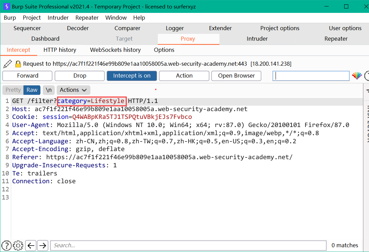369x252 pixels.
Task: Switch to Raw view
Action: tap(32, 90)
